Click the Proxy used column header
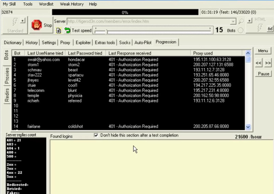Screen dimensions: 274x194 216,53
